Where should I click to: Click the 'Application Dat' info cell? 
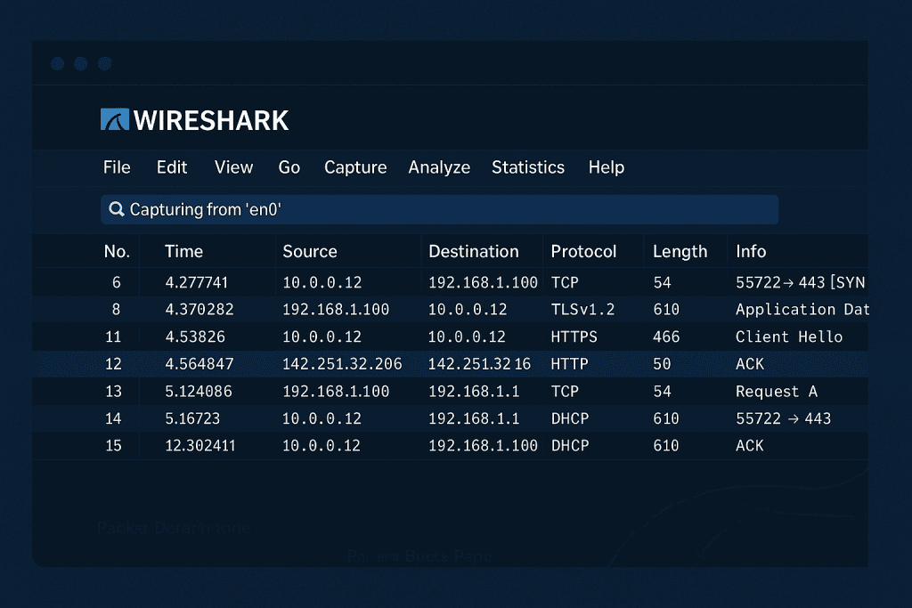[x=802, y=309]
